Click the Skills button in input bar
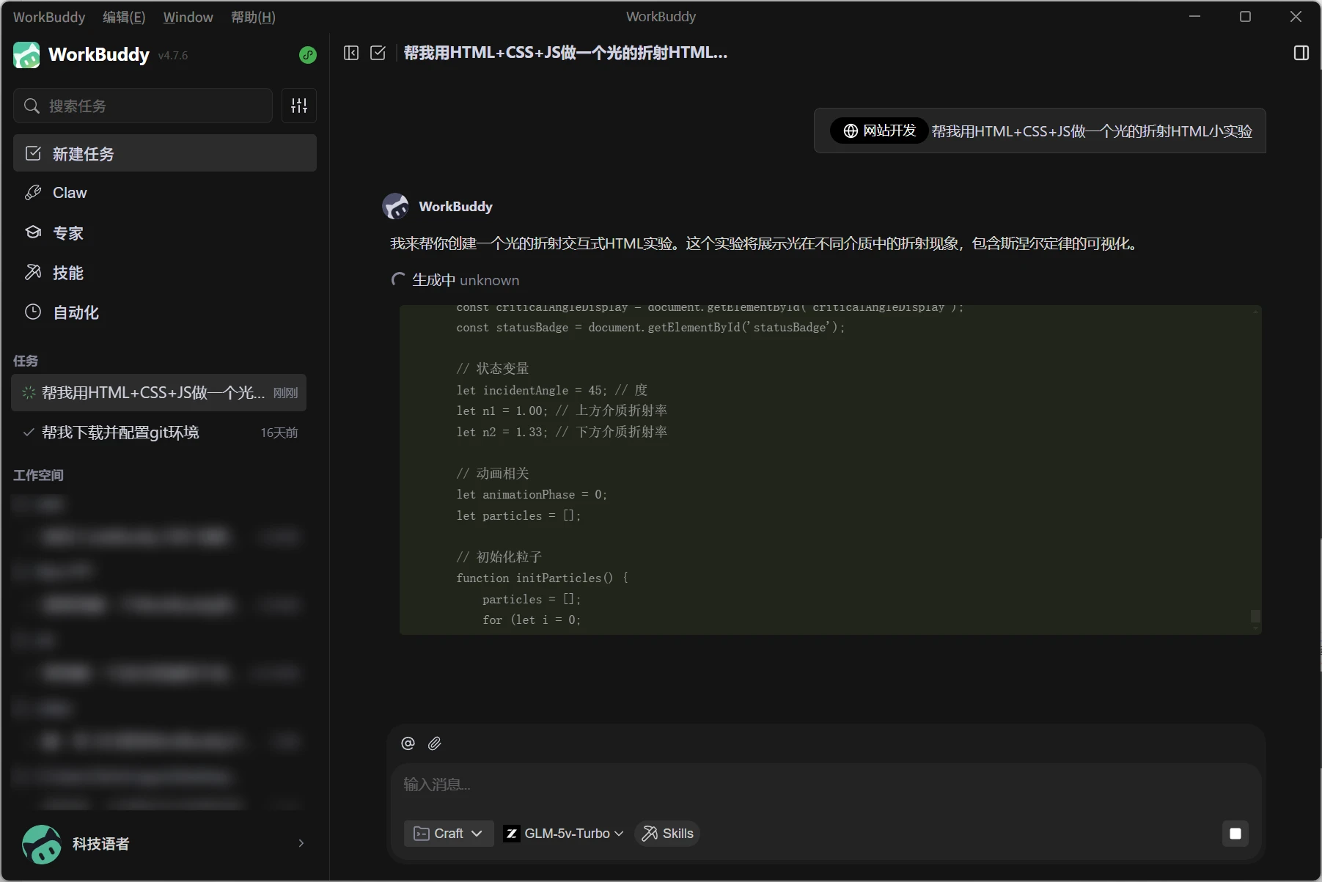Viewport: 1322px width, 882px height. pos(667,834)
